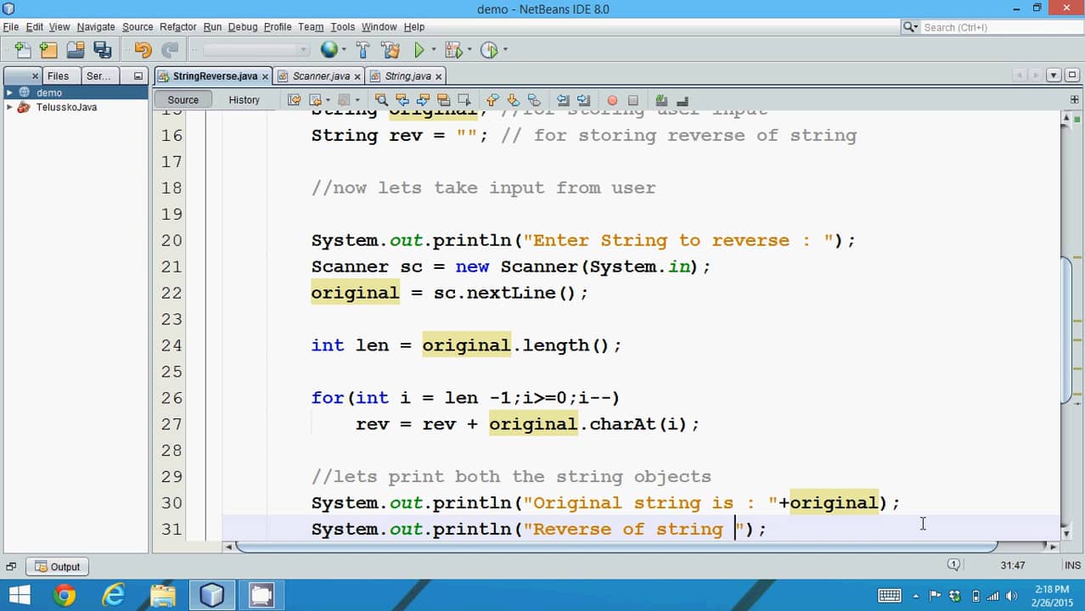Click the Debug Project icon
The image size is (1085, 611).
pyautogui.click(x=453, y=50)
